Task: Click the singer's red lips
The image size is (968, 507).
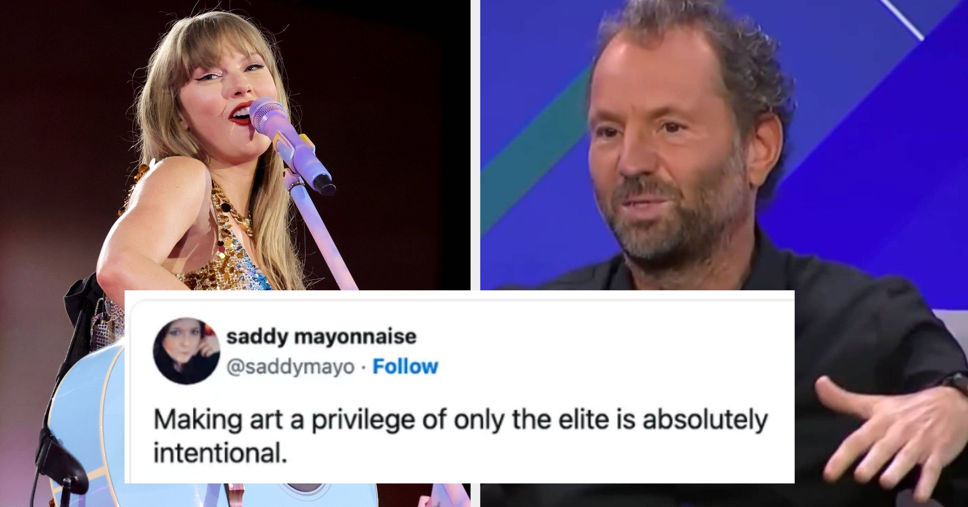Action: pyautogui.click(x=241, y=113)
